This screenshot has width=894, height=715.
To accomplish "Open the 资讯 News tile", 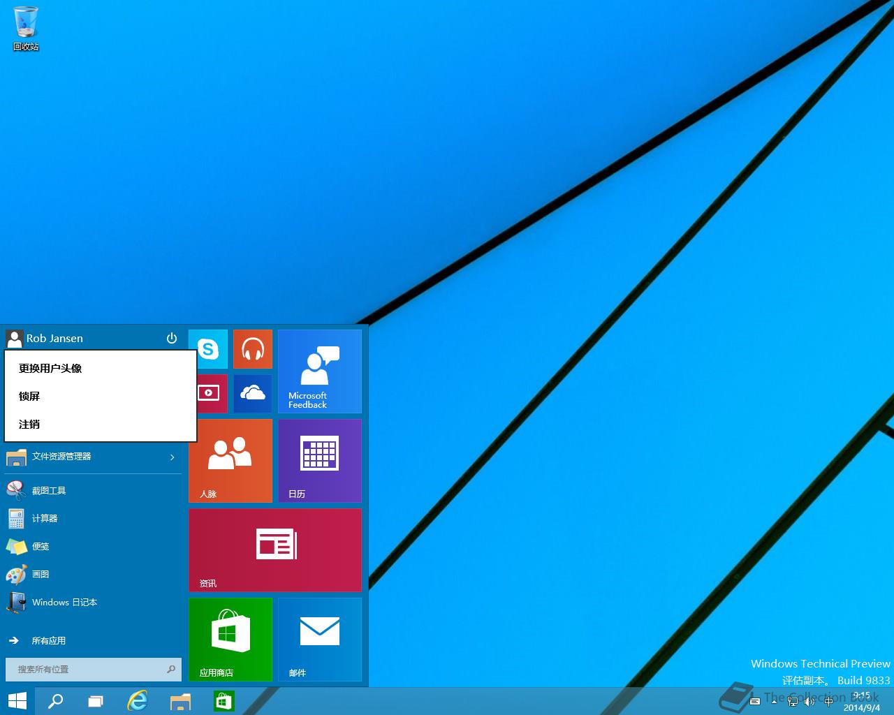I will click(x=275, y=550).
